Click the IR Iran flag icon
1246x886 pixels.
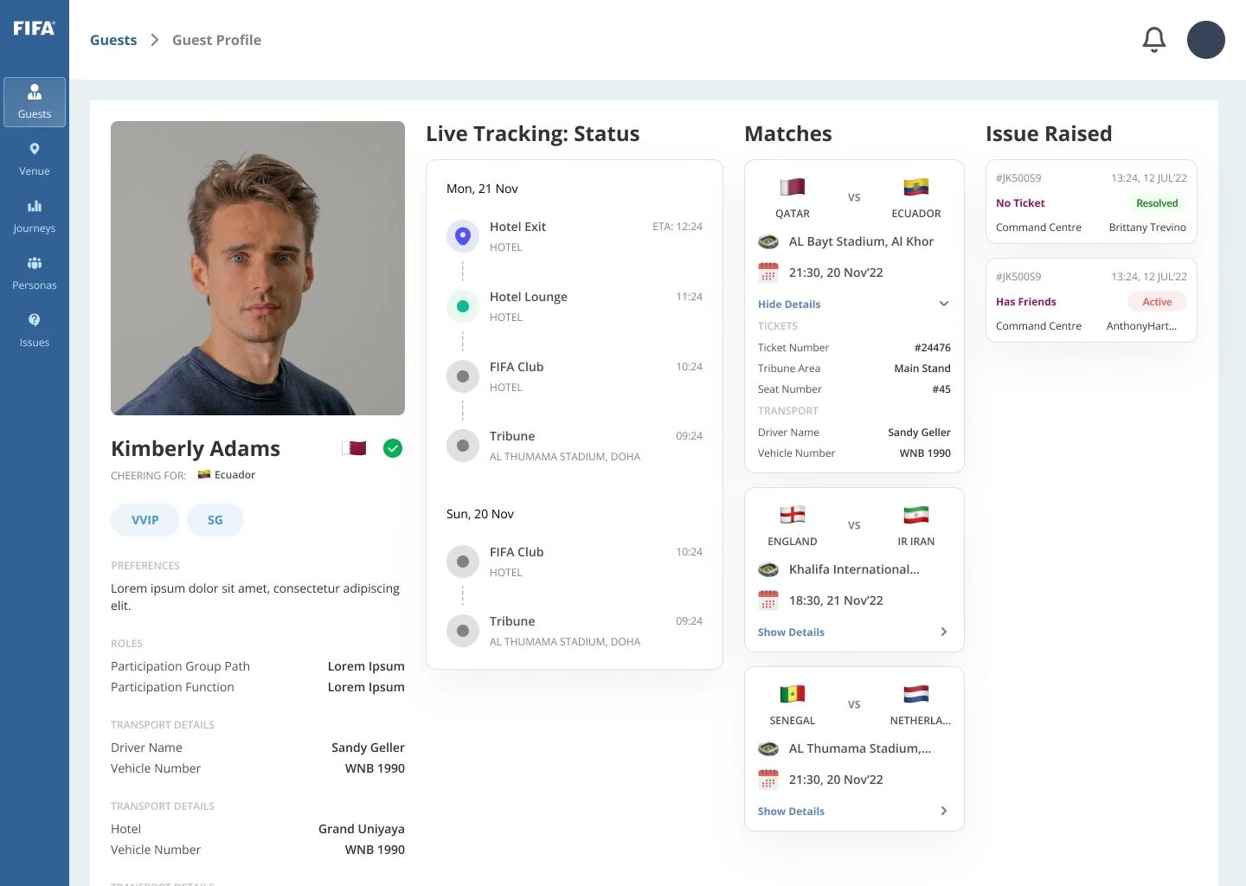(915, 515)
